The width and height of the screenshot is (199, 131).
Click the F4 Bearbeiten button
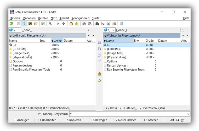pos(47,120)
